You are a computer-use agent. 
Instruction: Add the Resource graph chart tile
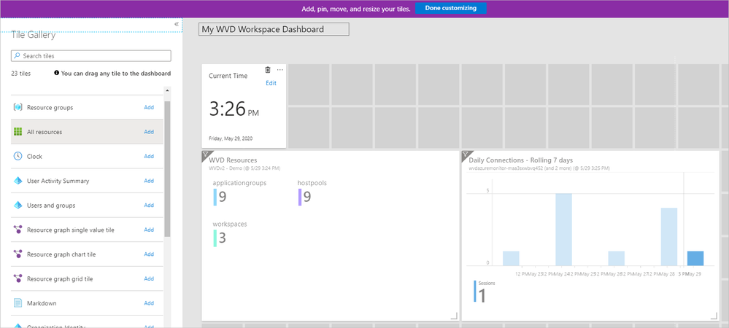point(149,254)
